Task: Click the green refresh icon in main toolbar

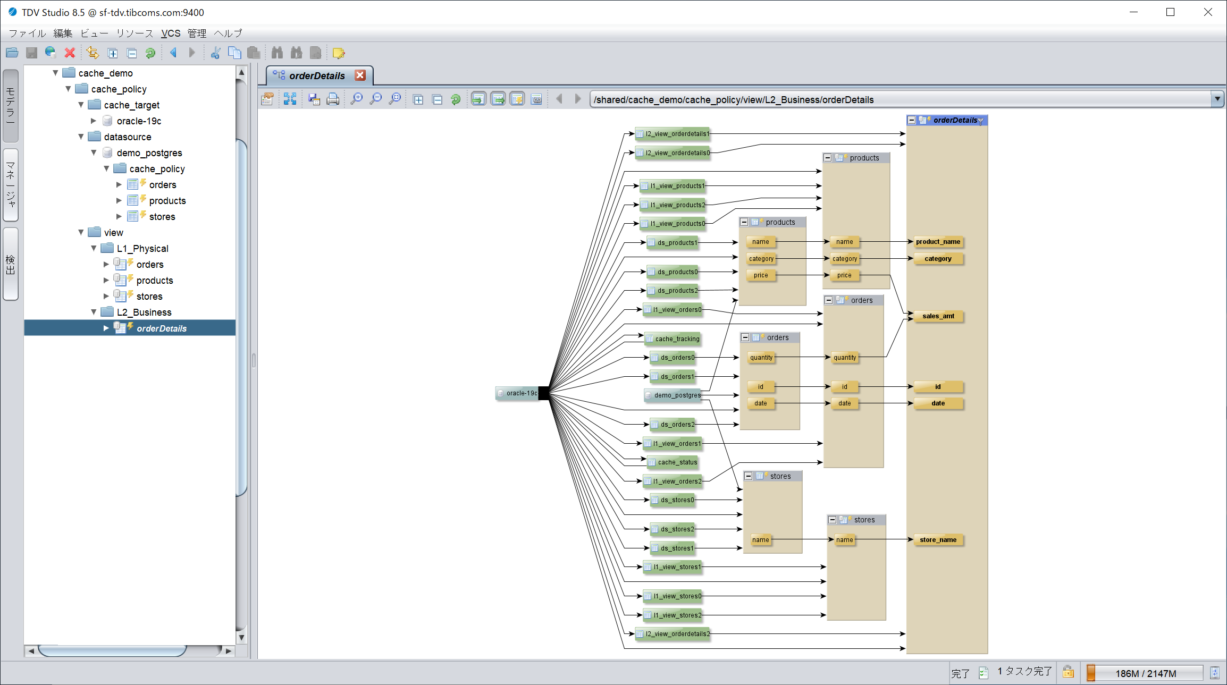Action: click(150, 53)
